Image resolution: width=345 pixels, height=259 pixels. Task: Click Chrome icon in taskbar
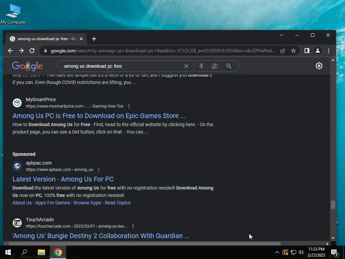pos(58,252)
